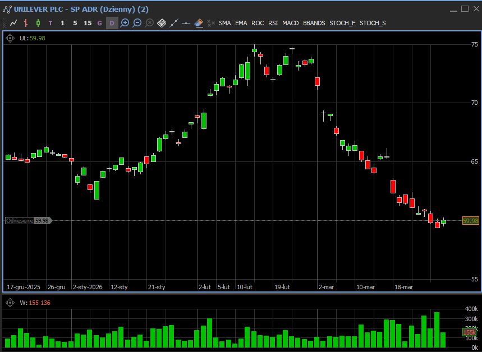This screenshot has width=482, height=352.
Task: Click the UL price panel move handle
Action: pyautogui.click(x=10, y=38)
